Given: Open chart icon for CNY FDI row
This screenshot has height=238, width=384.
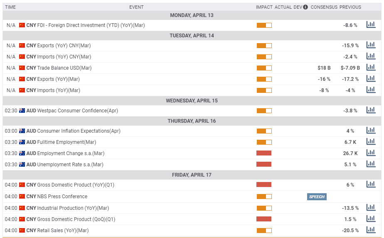Looking at the screenshot, I should tap(371, 25).
